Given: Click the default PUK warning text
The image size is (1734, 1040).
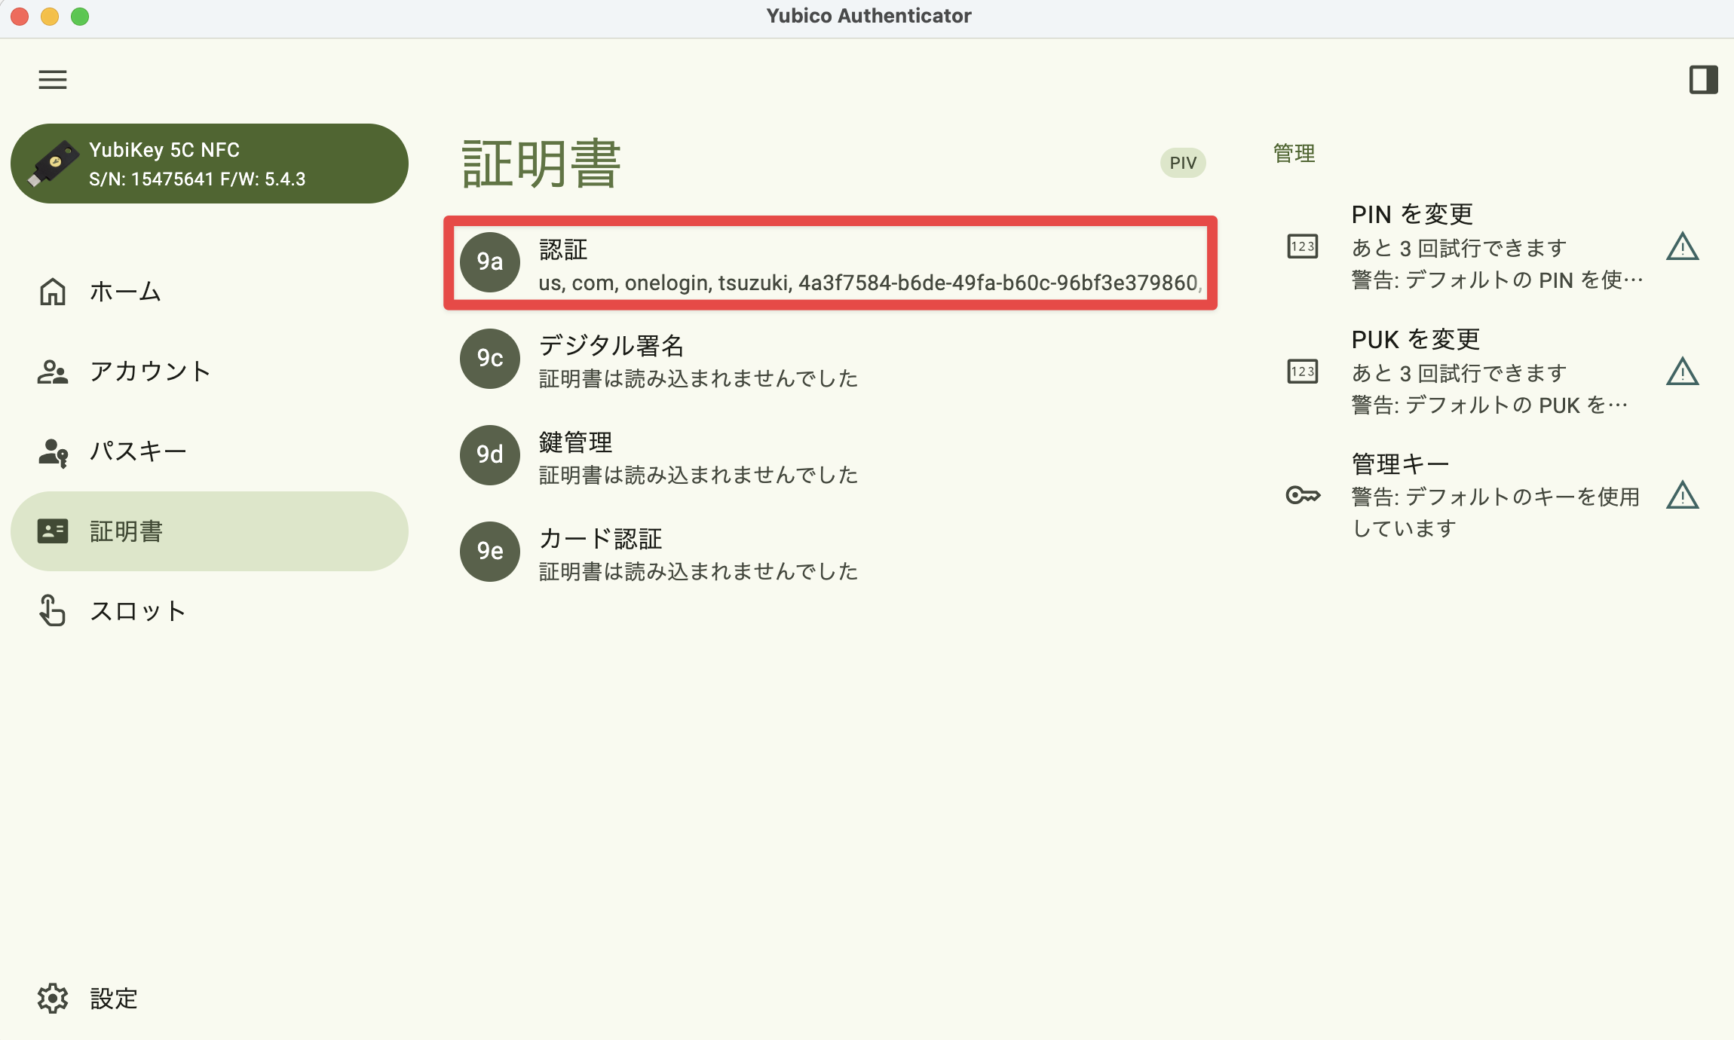Looking at the screenshot, I should tap(1490, 405).
